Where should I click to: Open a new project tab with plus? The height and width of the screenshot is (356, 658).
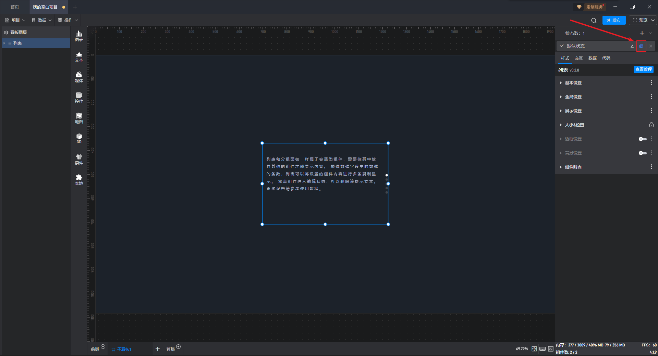[75, 7]
